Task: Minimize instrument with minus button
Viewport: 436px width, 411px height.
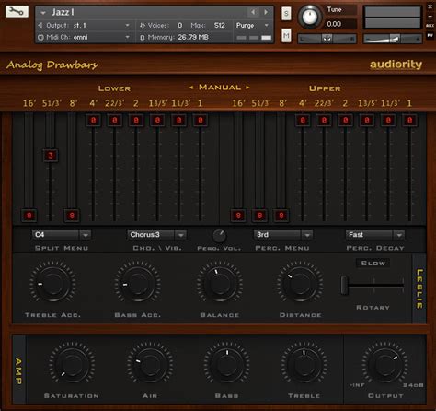Action: 430,17
